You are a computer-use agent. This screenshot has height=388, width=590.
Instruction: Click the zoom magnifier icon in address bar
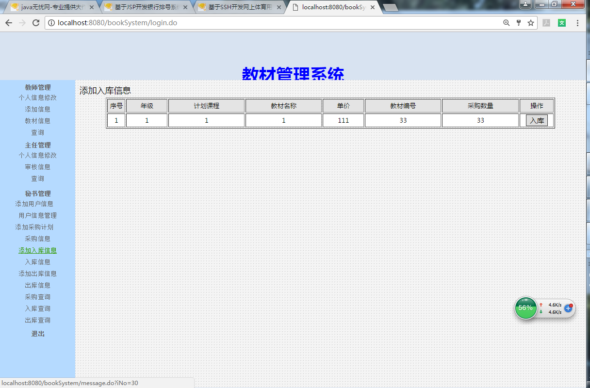tap(506, 23)
